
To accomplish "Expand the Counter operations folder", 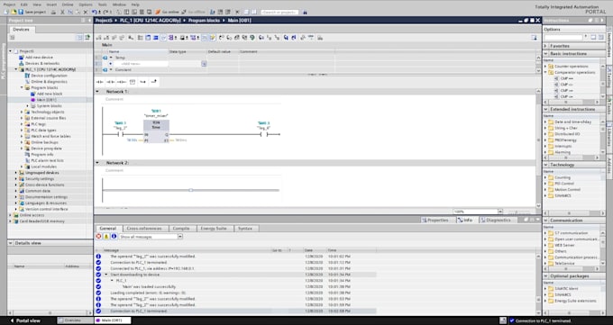I will [545, 67].
